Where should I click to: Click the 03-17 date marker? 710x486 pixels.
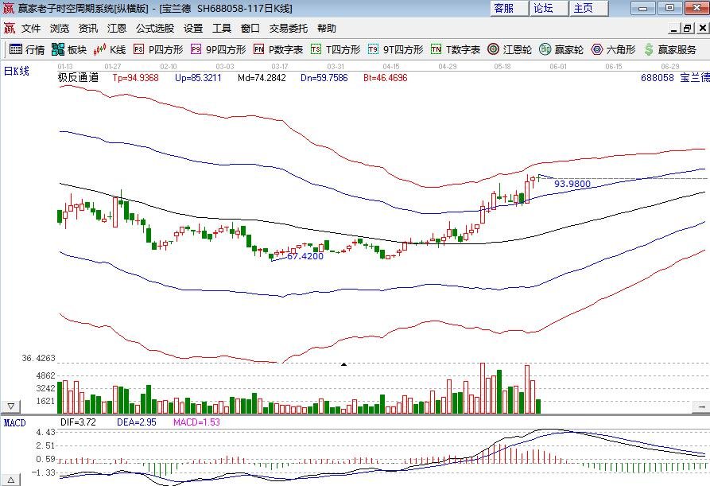tap(280, 67)
